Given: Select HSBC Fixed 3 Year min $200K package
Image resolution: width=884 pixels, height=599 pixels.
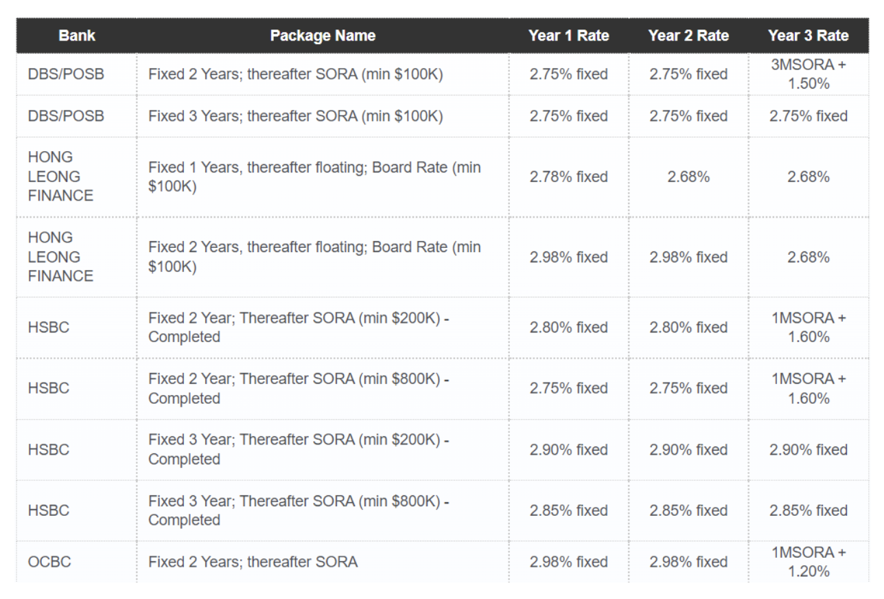Looking at the screenshot, I should click(x=299, y=450).
